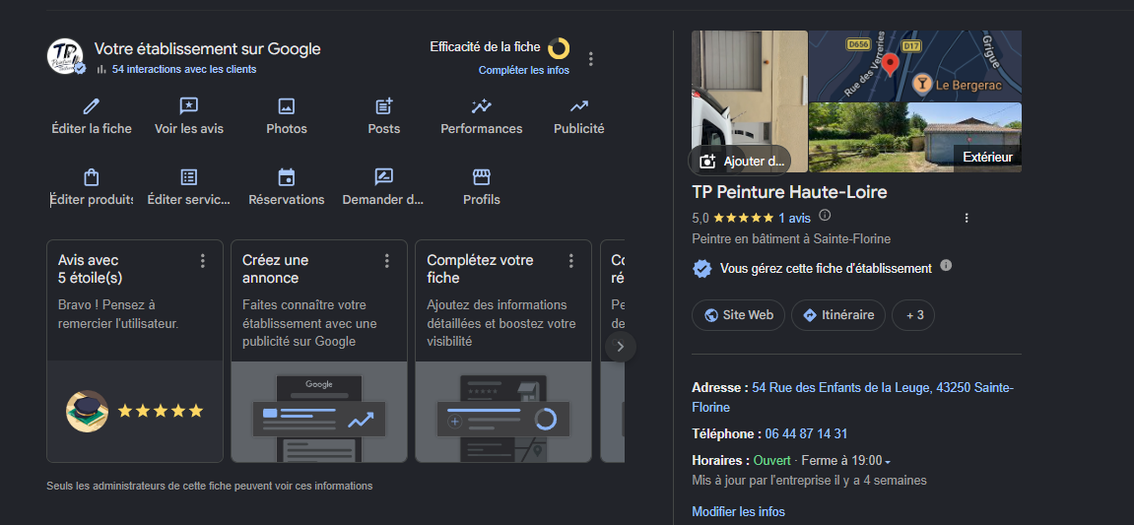Expand the + 3 more actions button
The width and height of the screenshot is (1134, 525).
point(913,315)
